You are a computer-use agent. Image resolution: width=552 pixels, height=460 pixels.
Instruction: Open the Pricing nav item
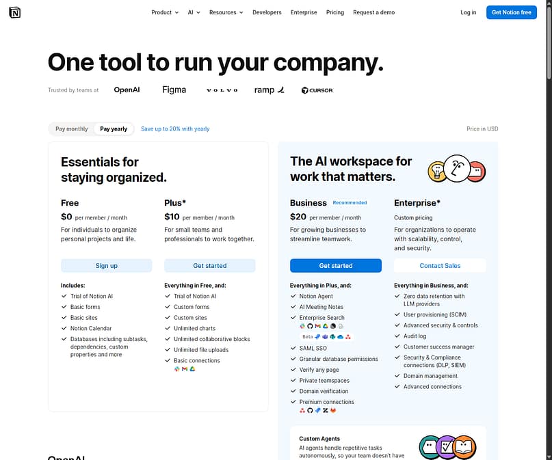(334, 12)
